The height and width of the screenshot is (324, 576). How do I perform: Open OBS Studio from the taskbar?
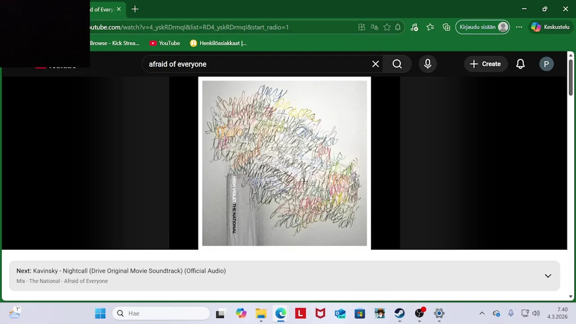tap(419, 313)
